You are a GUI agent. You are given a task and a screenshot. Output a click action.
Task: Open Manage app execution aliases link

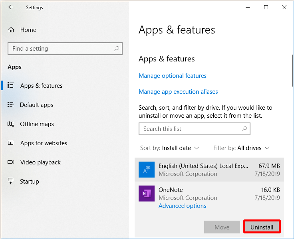178,92
